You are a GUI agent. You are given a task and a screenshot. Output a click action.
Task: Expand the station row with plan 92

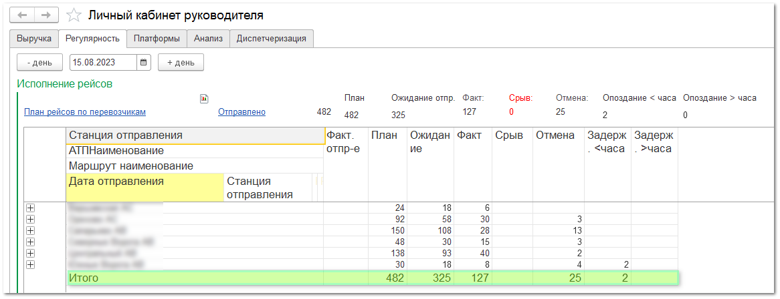click(29, 219)
